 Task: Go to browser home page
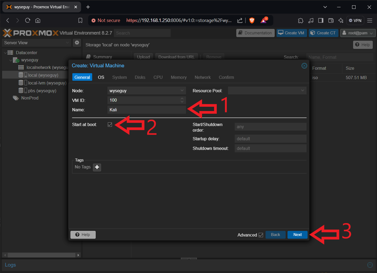click(38, 20)
